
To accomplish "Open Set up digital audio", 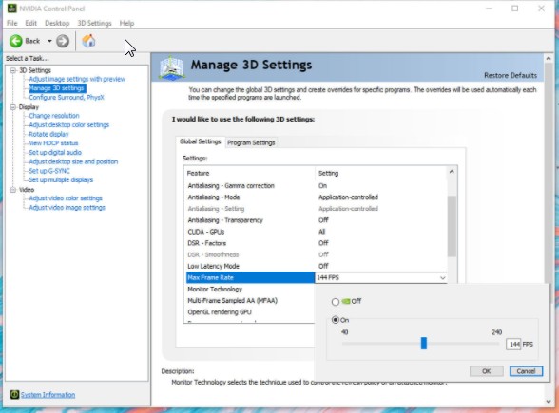I will [55, 152].
